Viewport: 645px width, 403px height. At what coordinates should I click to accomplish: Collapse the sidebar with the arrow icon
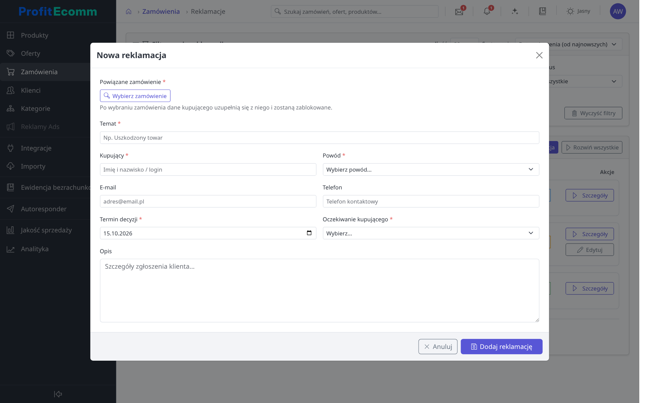[x=58, y=394]
